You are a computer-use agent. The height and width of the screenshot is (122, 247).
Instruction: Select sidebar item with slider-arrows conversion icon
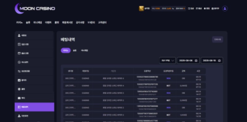pos(34,71)
